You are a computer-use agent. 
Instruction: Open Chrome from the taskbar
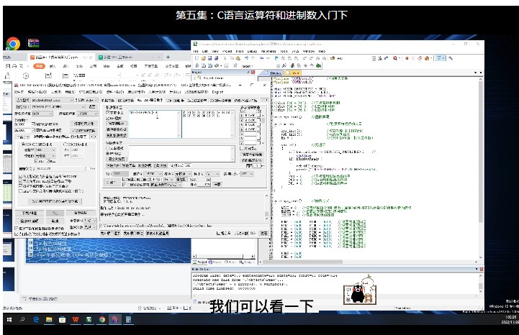tap(102, 319)
